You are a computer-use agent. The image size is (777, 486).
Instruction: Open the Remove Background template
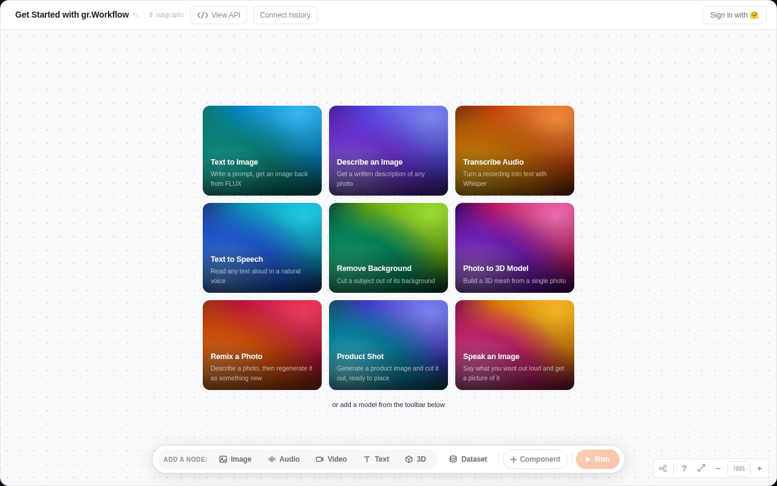(x=388, y=248)
